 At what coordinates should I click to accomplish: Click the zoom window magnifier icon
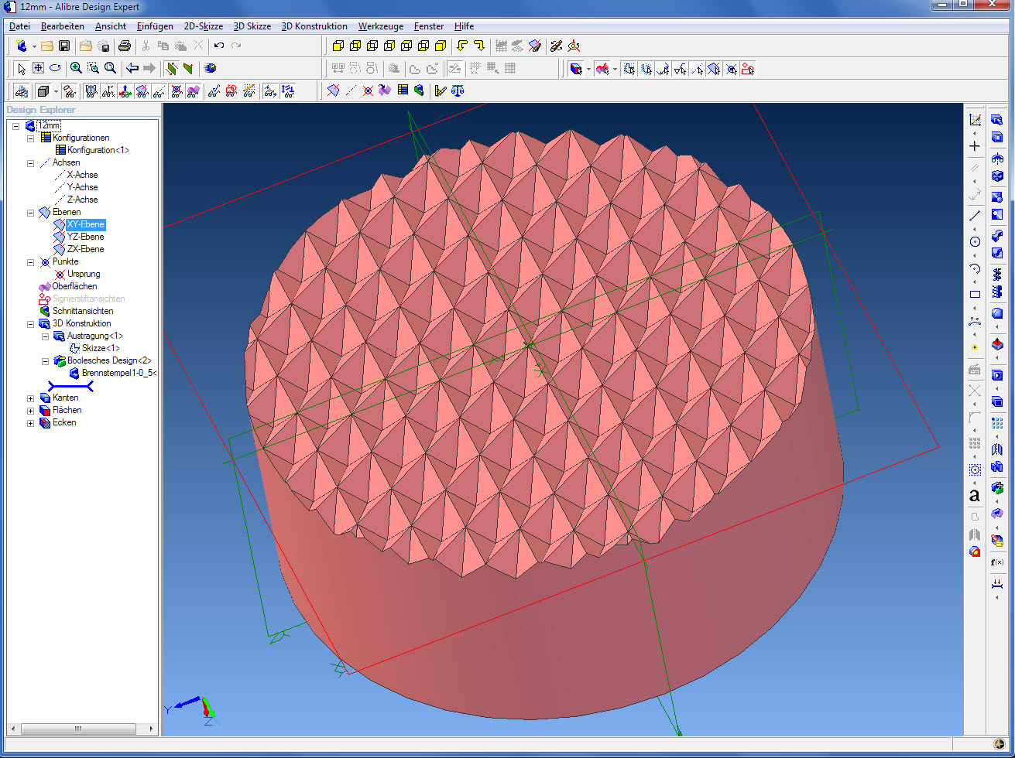[x=93, y=68]
